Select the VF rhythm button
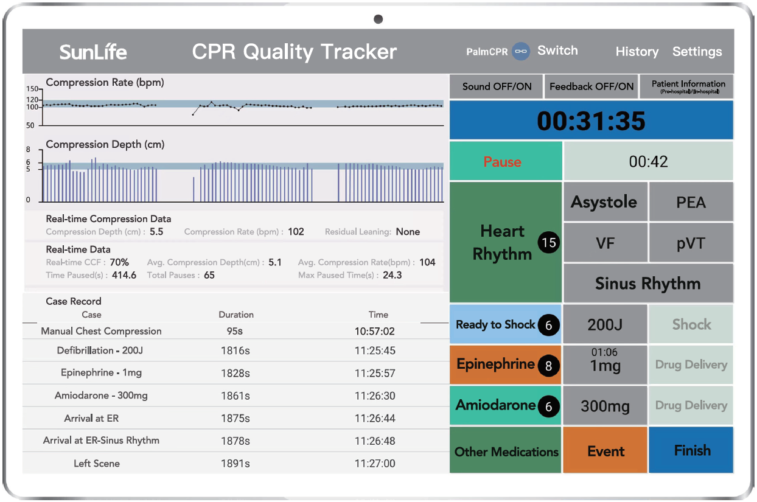Screen dimensions: 757x502 604,243
